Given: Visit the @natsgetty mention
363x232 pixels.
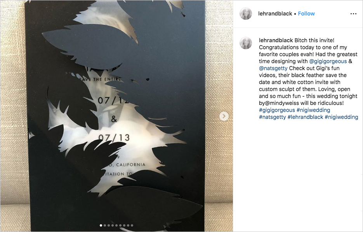Looking at the screenshot, I should coord(273,68).
